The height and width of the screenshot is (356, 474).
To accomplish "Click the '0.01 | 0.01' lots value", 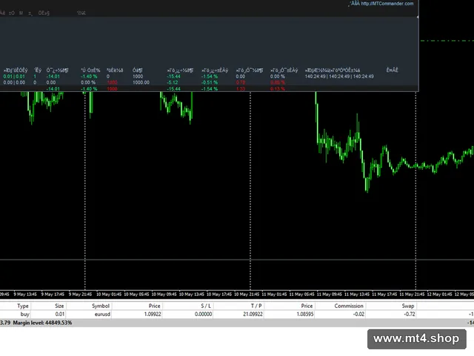I will click(14, 76).
